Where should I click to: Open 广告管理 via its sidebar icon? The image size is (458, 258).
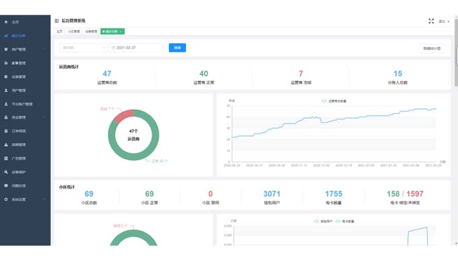coord(6,158)
